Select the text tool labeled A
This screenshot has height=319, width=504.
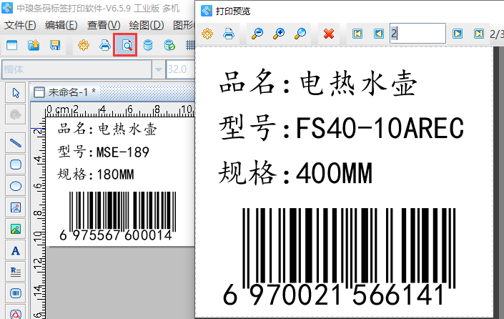point(16,250)
